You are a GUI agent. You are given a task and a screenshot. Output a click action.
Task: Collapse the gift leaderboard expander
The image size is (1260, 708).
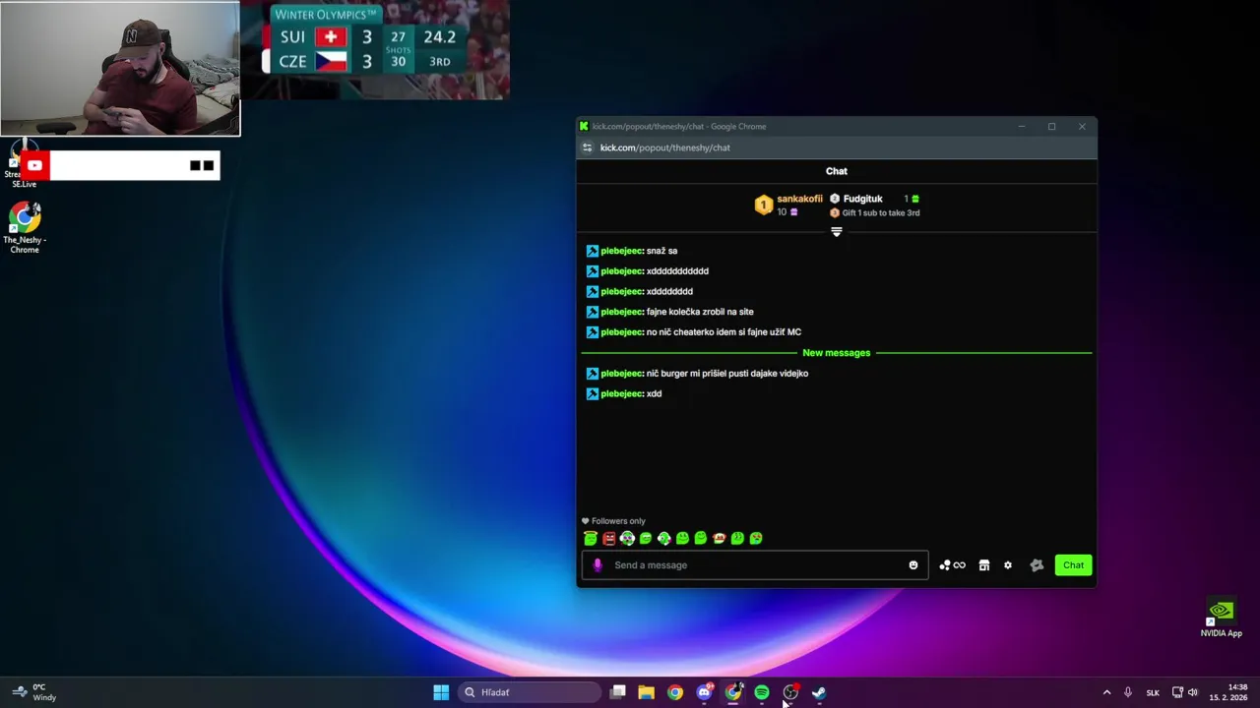coord(837,232)
